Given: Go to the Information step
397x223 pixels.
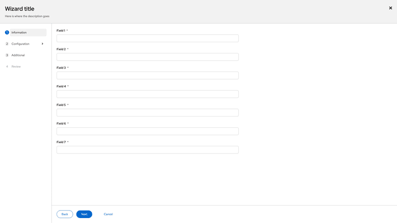Looking at the screenshot, I should pos(19,32).
